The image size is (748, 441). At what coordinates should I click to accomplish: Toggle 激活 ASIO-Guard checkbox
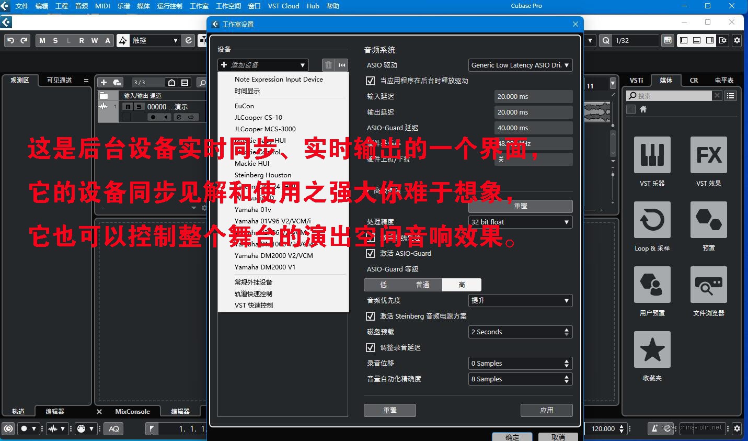[371, 253]
